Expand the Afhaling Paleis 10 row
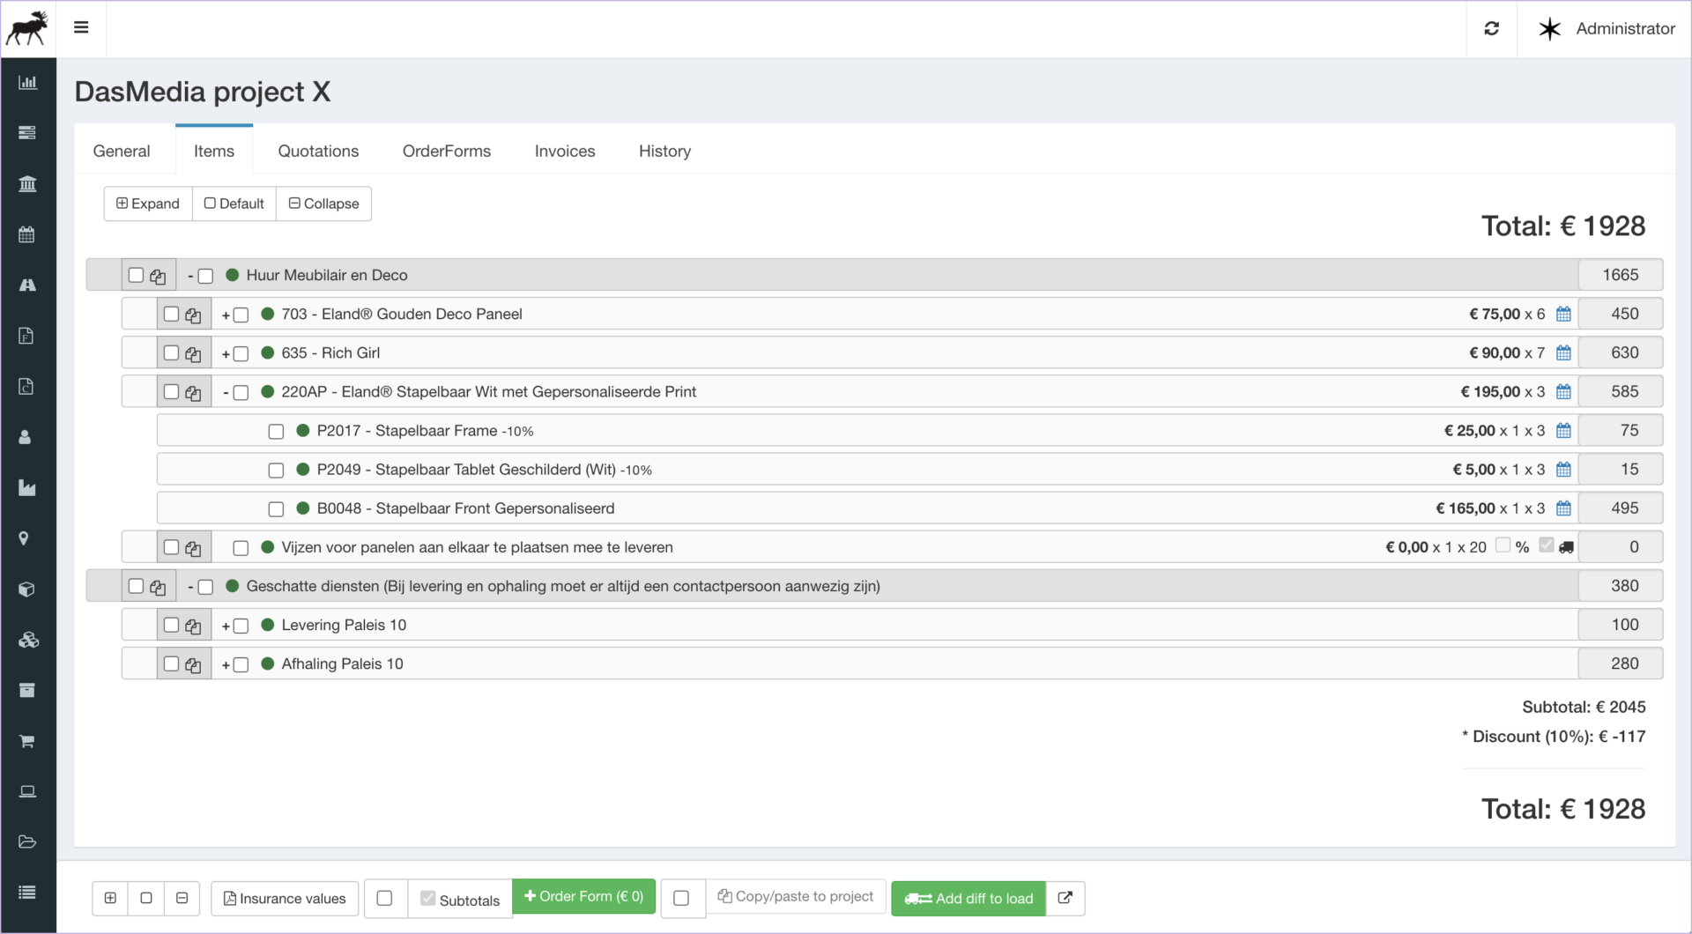Screen dimensions: 1692x934 pyautogui.click(x=226, y=665)
